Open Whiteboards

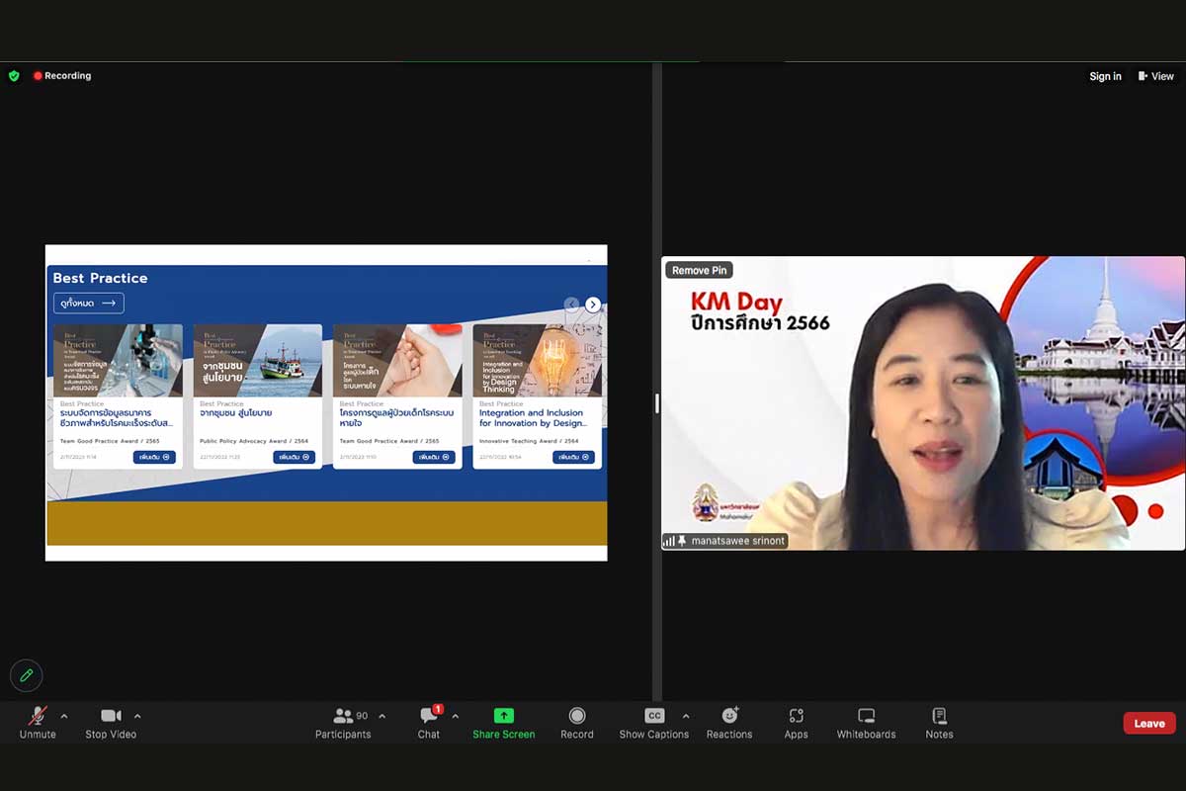[x=866, y=722]
